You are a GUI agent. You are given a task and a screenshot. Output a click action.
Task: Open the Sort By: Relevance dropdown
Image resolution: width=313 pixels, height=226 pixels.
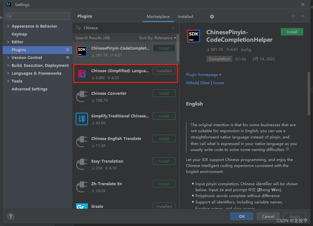157,38
